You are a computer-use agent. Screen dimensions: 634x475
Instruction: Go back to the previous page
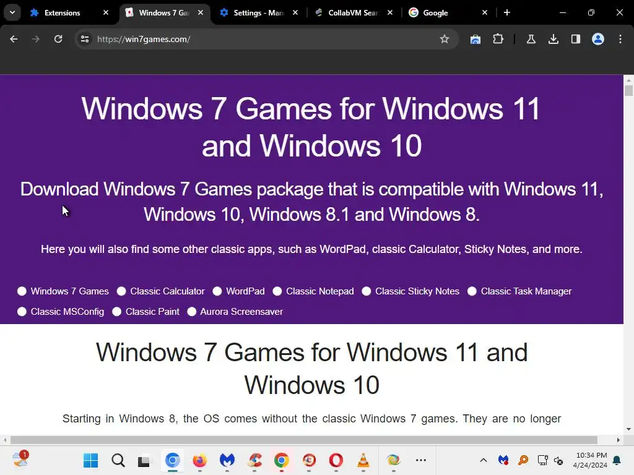pyautogui.click(x=14, y=39)
